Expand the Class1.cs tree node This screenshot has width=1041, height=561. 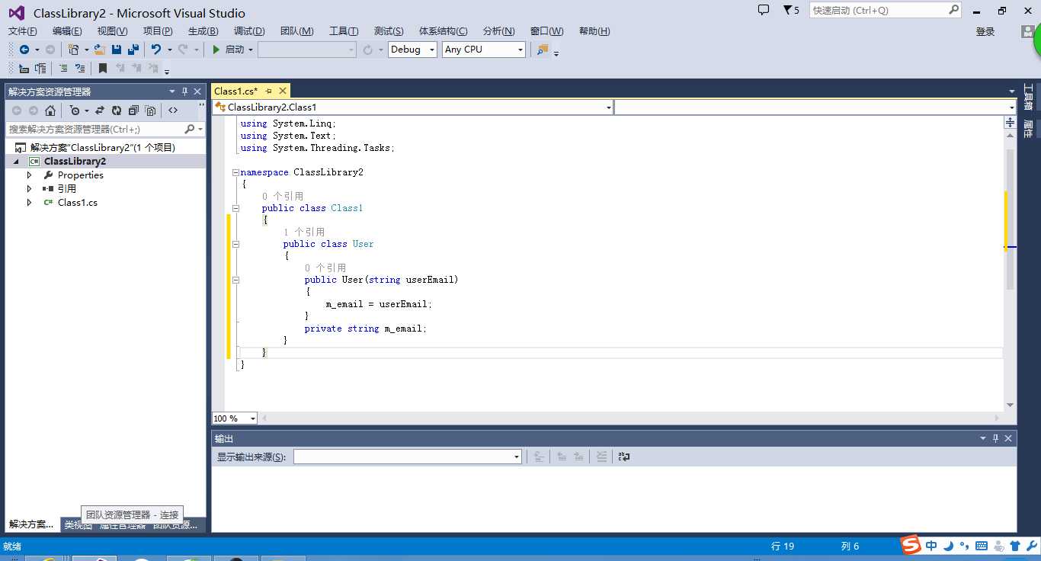coord(30,203)
